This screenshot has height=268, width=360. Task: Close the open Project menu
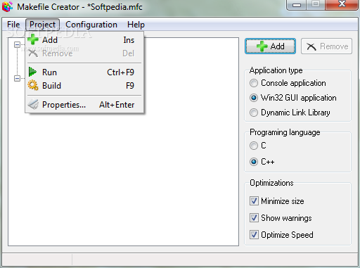point(42,25)
